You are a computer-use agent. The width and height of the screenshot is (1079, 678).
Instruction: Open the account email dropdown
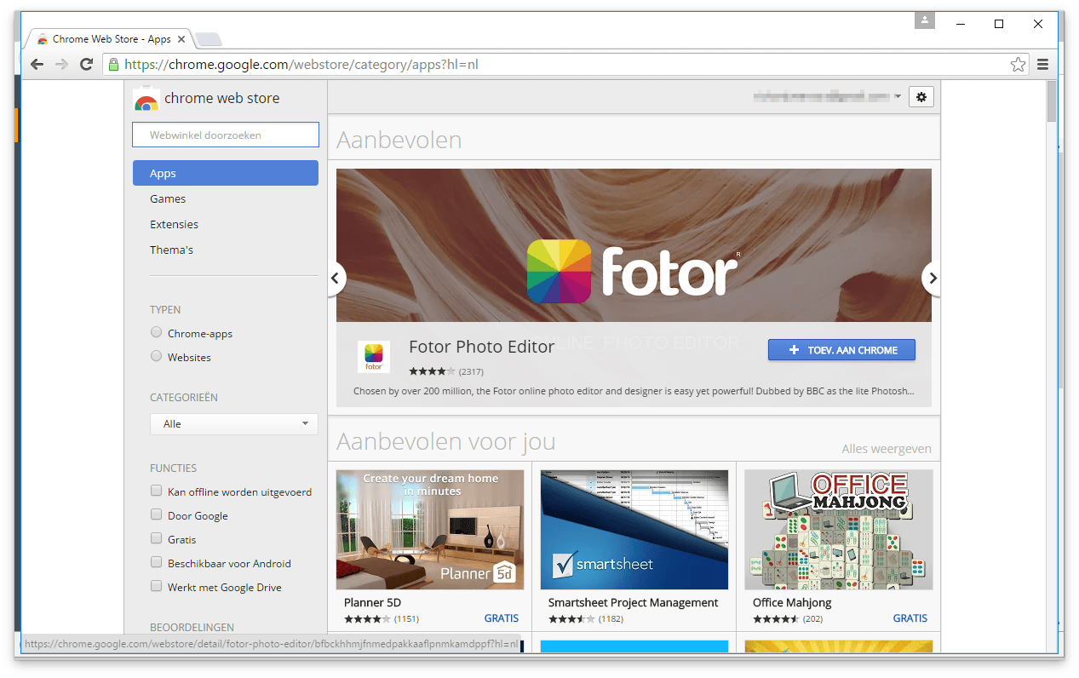click(827, 97)
